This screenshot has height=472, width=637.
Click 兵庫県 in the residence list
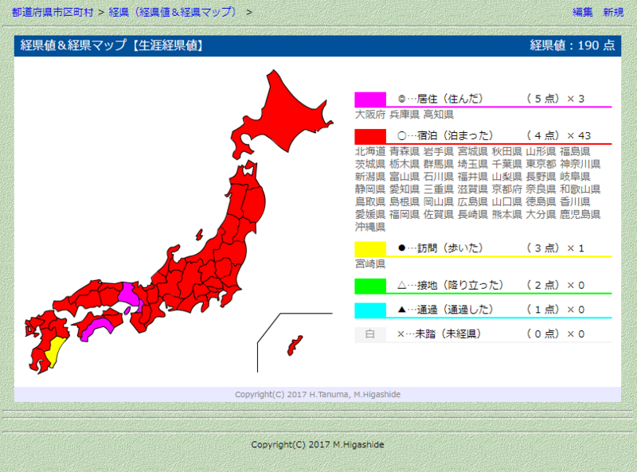click(x=404, y=115)
